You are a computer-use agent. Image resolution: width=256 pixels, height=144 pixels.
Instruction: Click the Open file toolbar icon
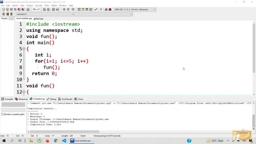(7, 10)
